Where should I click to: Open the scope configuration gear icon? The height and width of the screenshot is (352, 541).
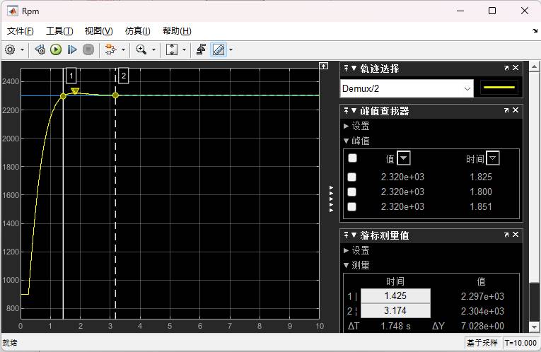[x=10, y=49]
